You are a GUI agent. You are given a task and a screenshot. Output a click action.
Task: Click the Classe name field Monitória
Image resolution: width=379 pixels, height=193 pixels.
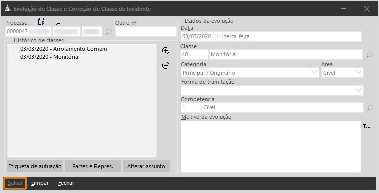[x=286, y=55]
